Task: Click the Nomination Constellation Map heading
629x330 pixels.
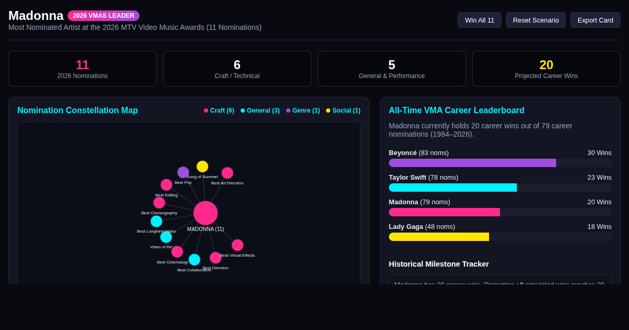Action: tap(78, 111)
